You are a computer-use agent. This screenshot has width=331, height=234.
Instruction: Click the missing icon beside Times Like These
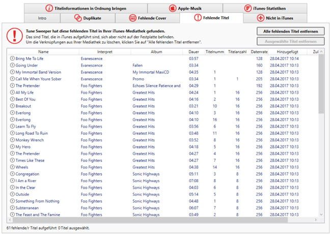click(12, 160)
